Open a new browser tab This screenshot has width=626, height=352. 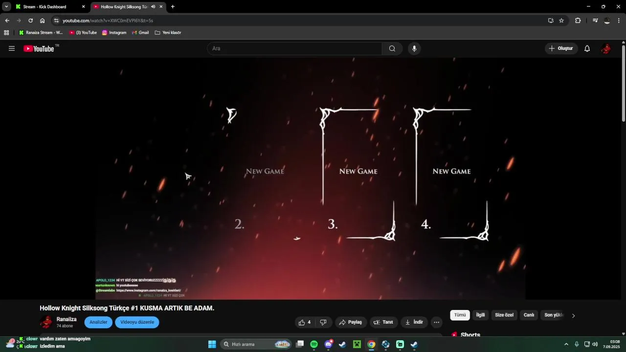click(173, 7)
